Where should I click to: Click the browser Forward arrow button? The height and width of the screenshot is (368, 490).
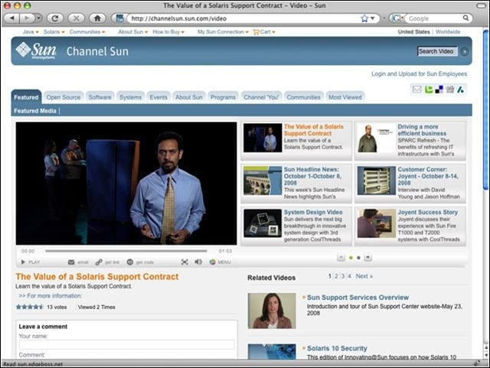pos(27,18)
